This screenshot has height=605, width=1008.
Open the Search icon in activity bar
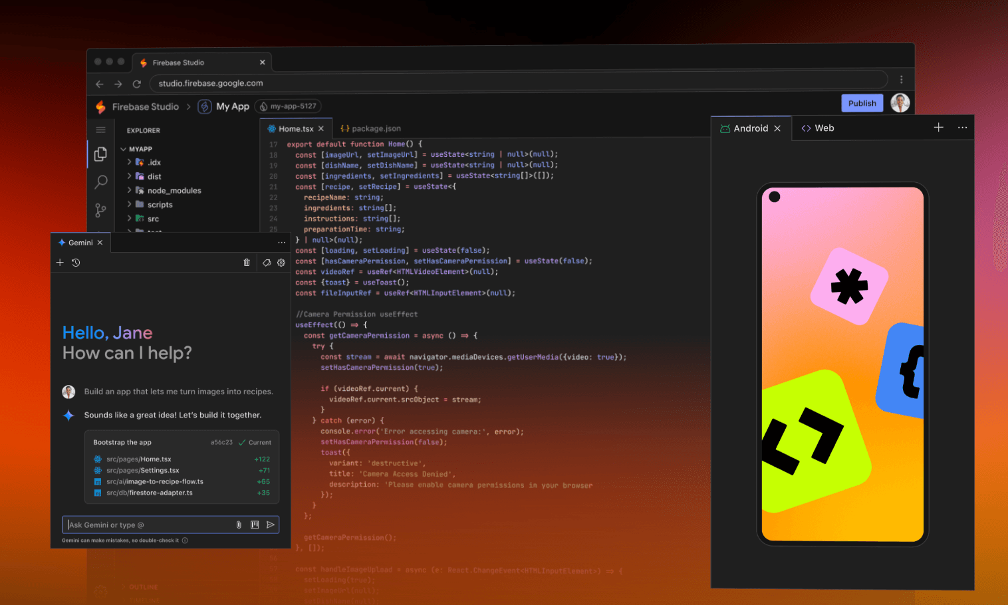(x=101, y=181)
